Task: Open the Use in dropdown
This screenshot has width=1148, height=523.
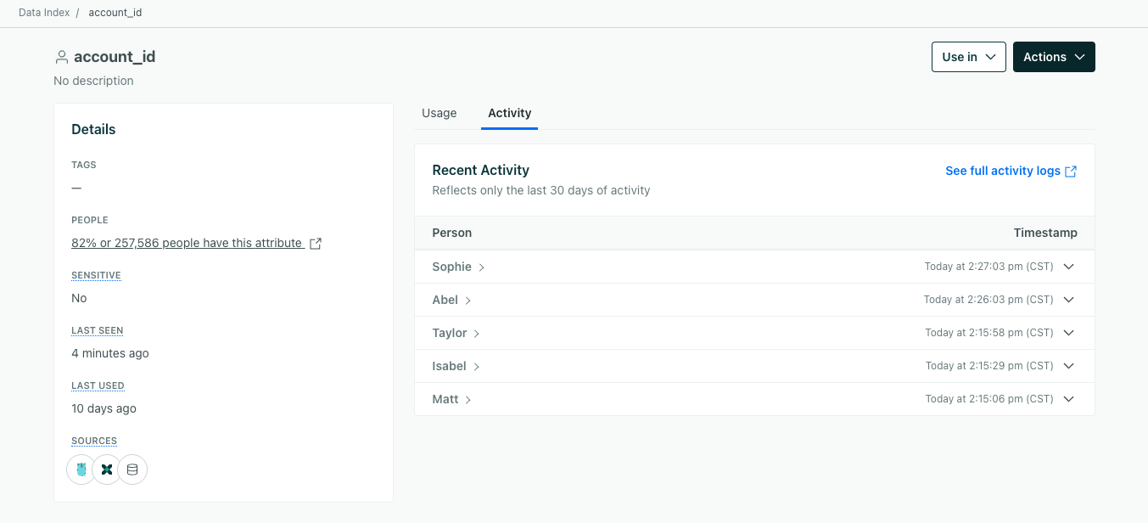Action: pyautogui.click(x=968, y=56)
